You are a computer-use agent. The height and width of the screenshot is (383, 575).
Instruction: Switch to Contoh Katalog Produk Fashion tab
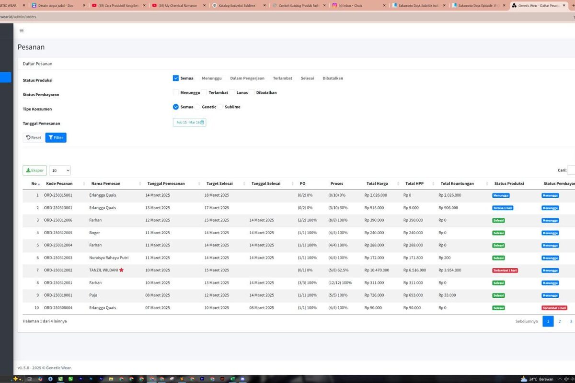299,6
